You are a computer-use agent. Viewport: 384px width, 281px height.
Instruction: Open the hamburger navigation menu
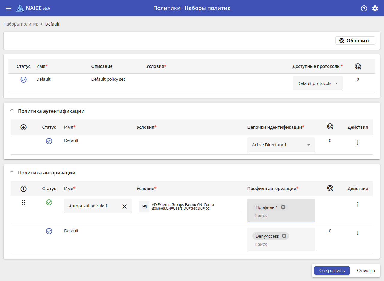[9, 8]
